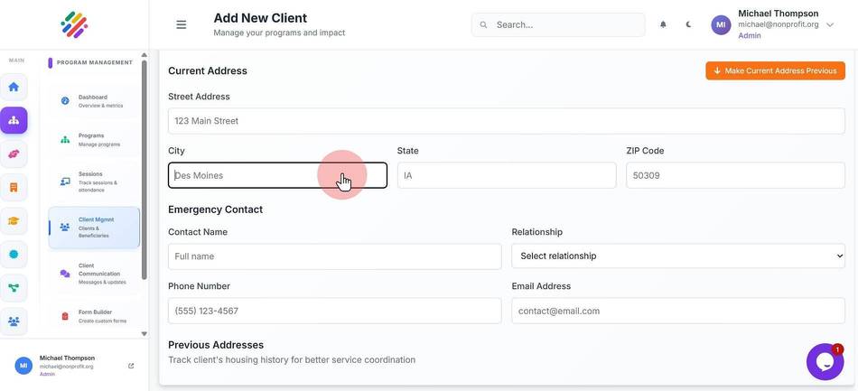
Task: Click the logout icon beside Michael Thompson
Action: click(131, 366)
